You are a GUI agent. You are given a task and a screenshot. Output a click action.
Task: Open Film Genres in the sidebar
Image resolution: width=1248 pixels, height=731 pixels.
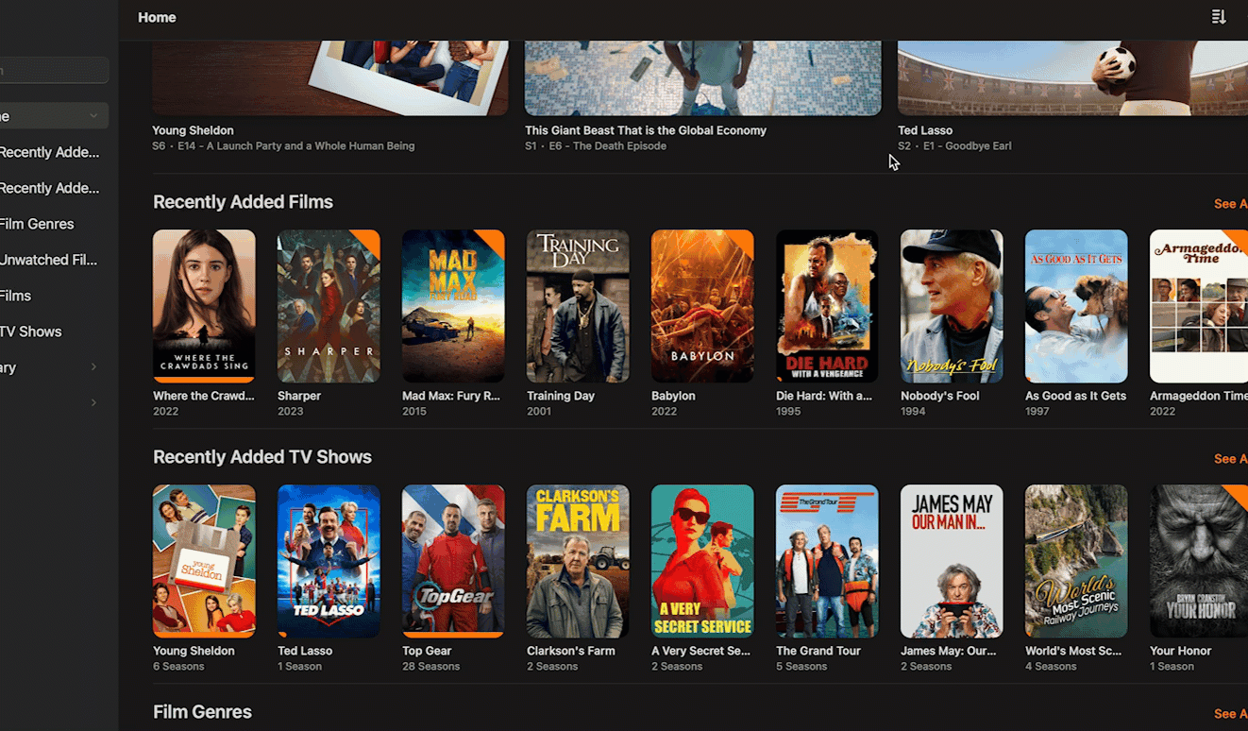click(37, 224)
